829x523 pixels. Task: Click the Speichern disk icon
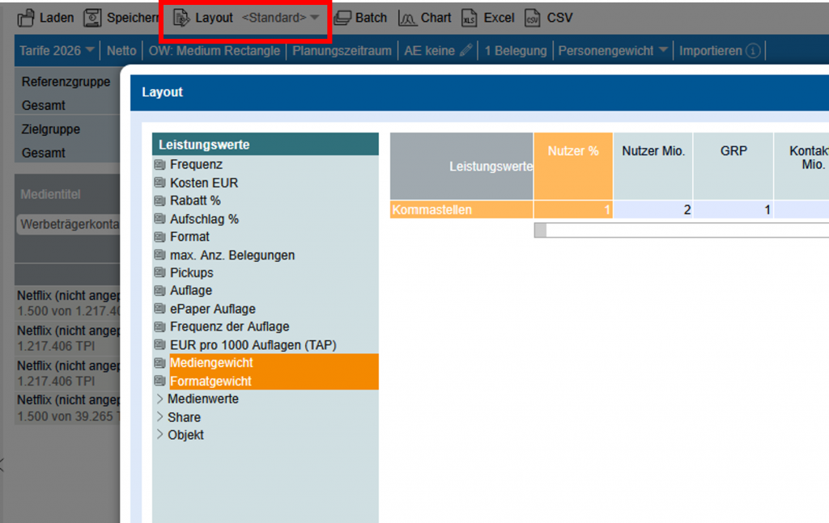pos(94,17)
